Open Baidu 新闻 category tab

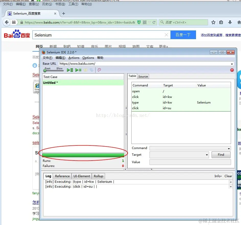53,46
